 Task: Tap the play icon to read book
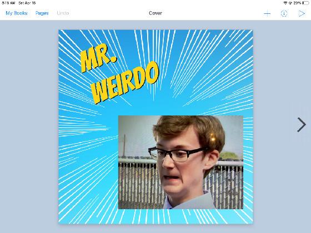[x=302, y=13]
